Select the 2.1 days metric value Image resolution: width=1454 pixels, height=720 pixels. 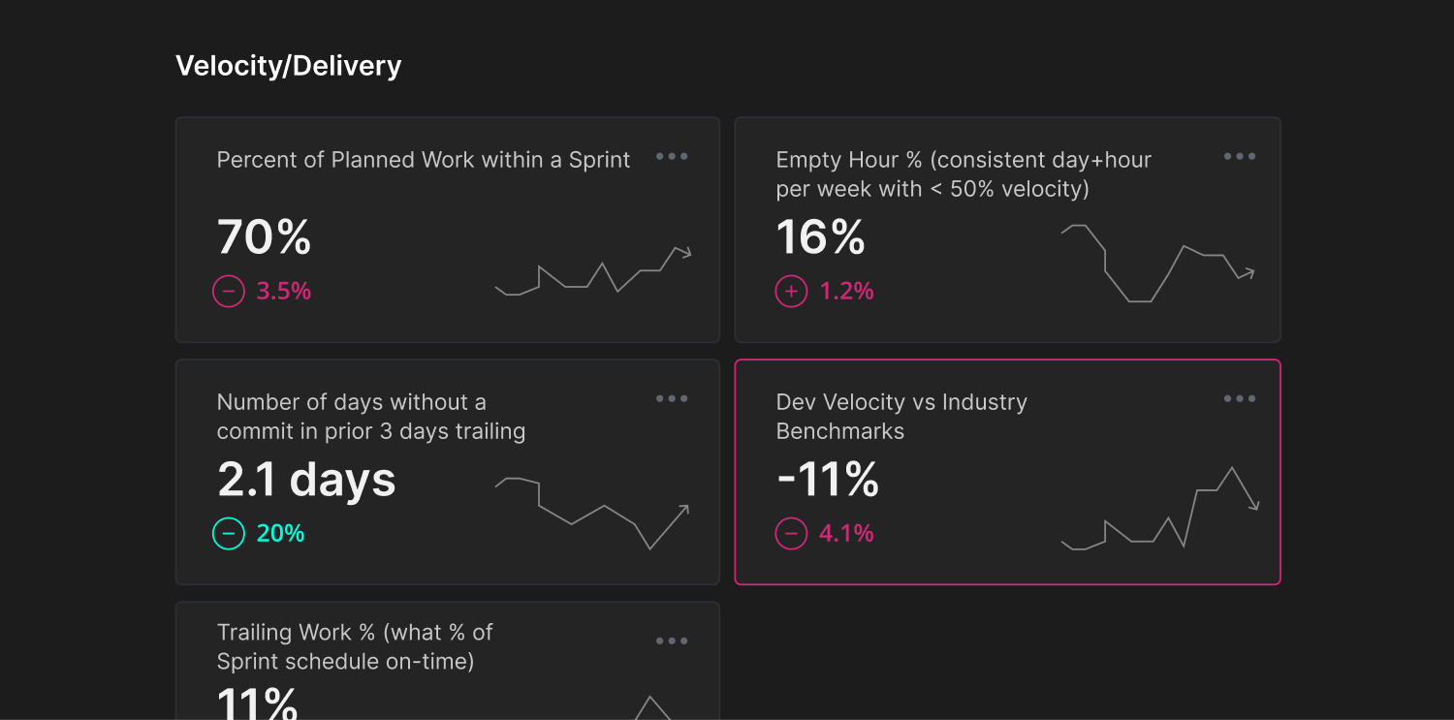[x=306, y=480]
